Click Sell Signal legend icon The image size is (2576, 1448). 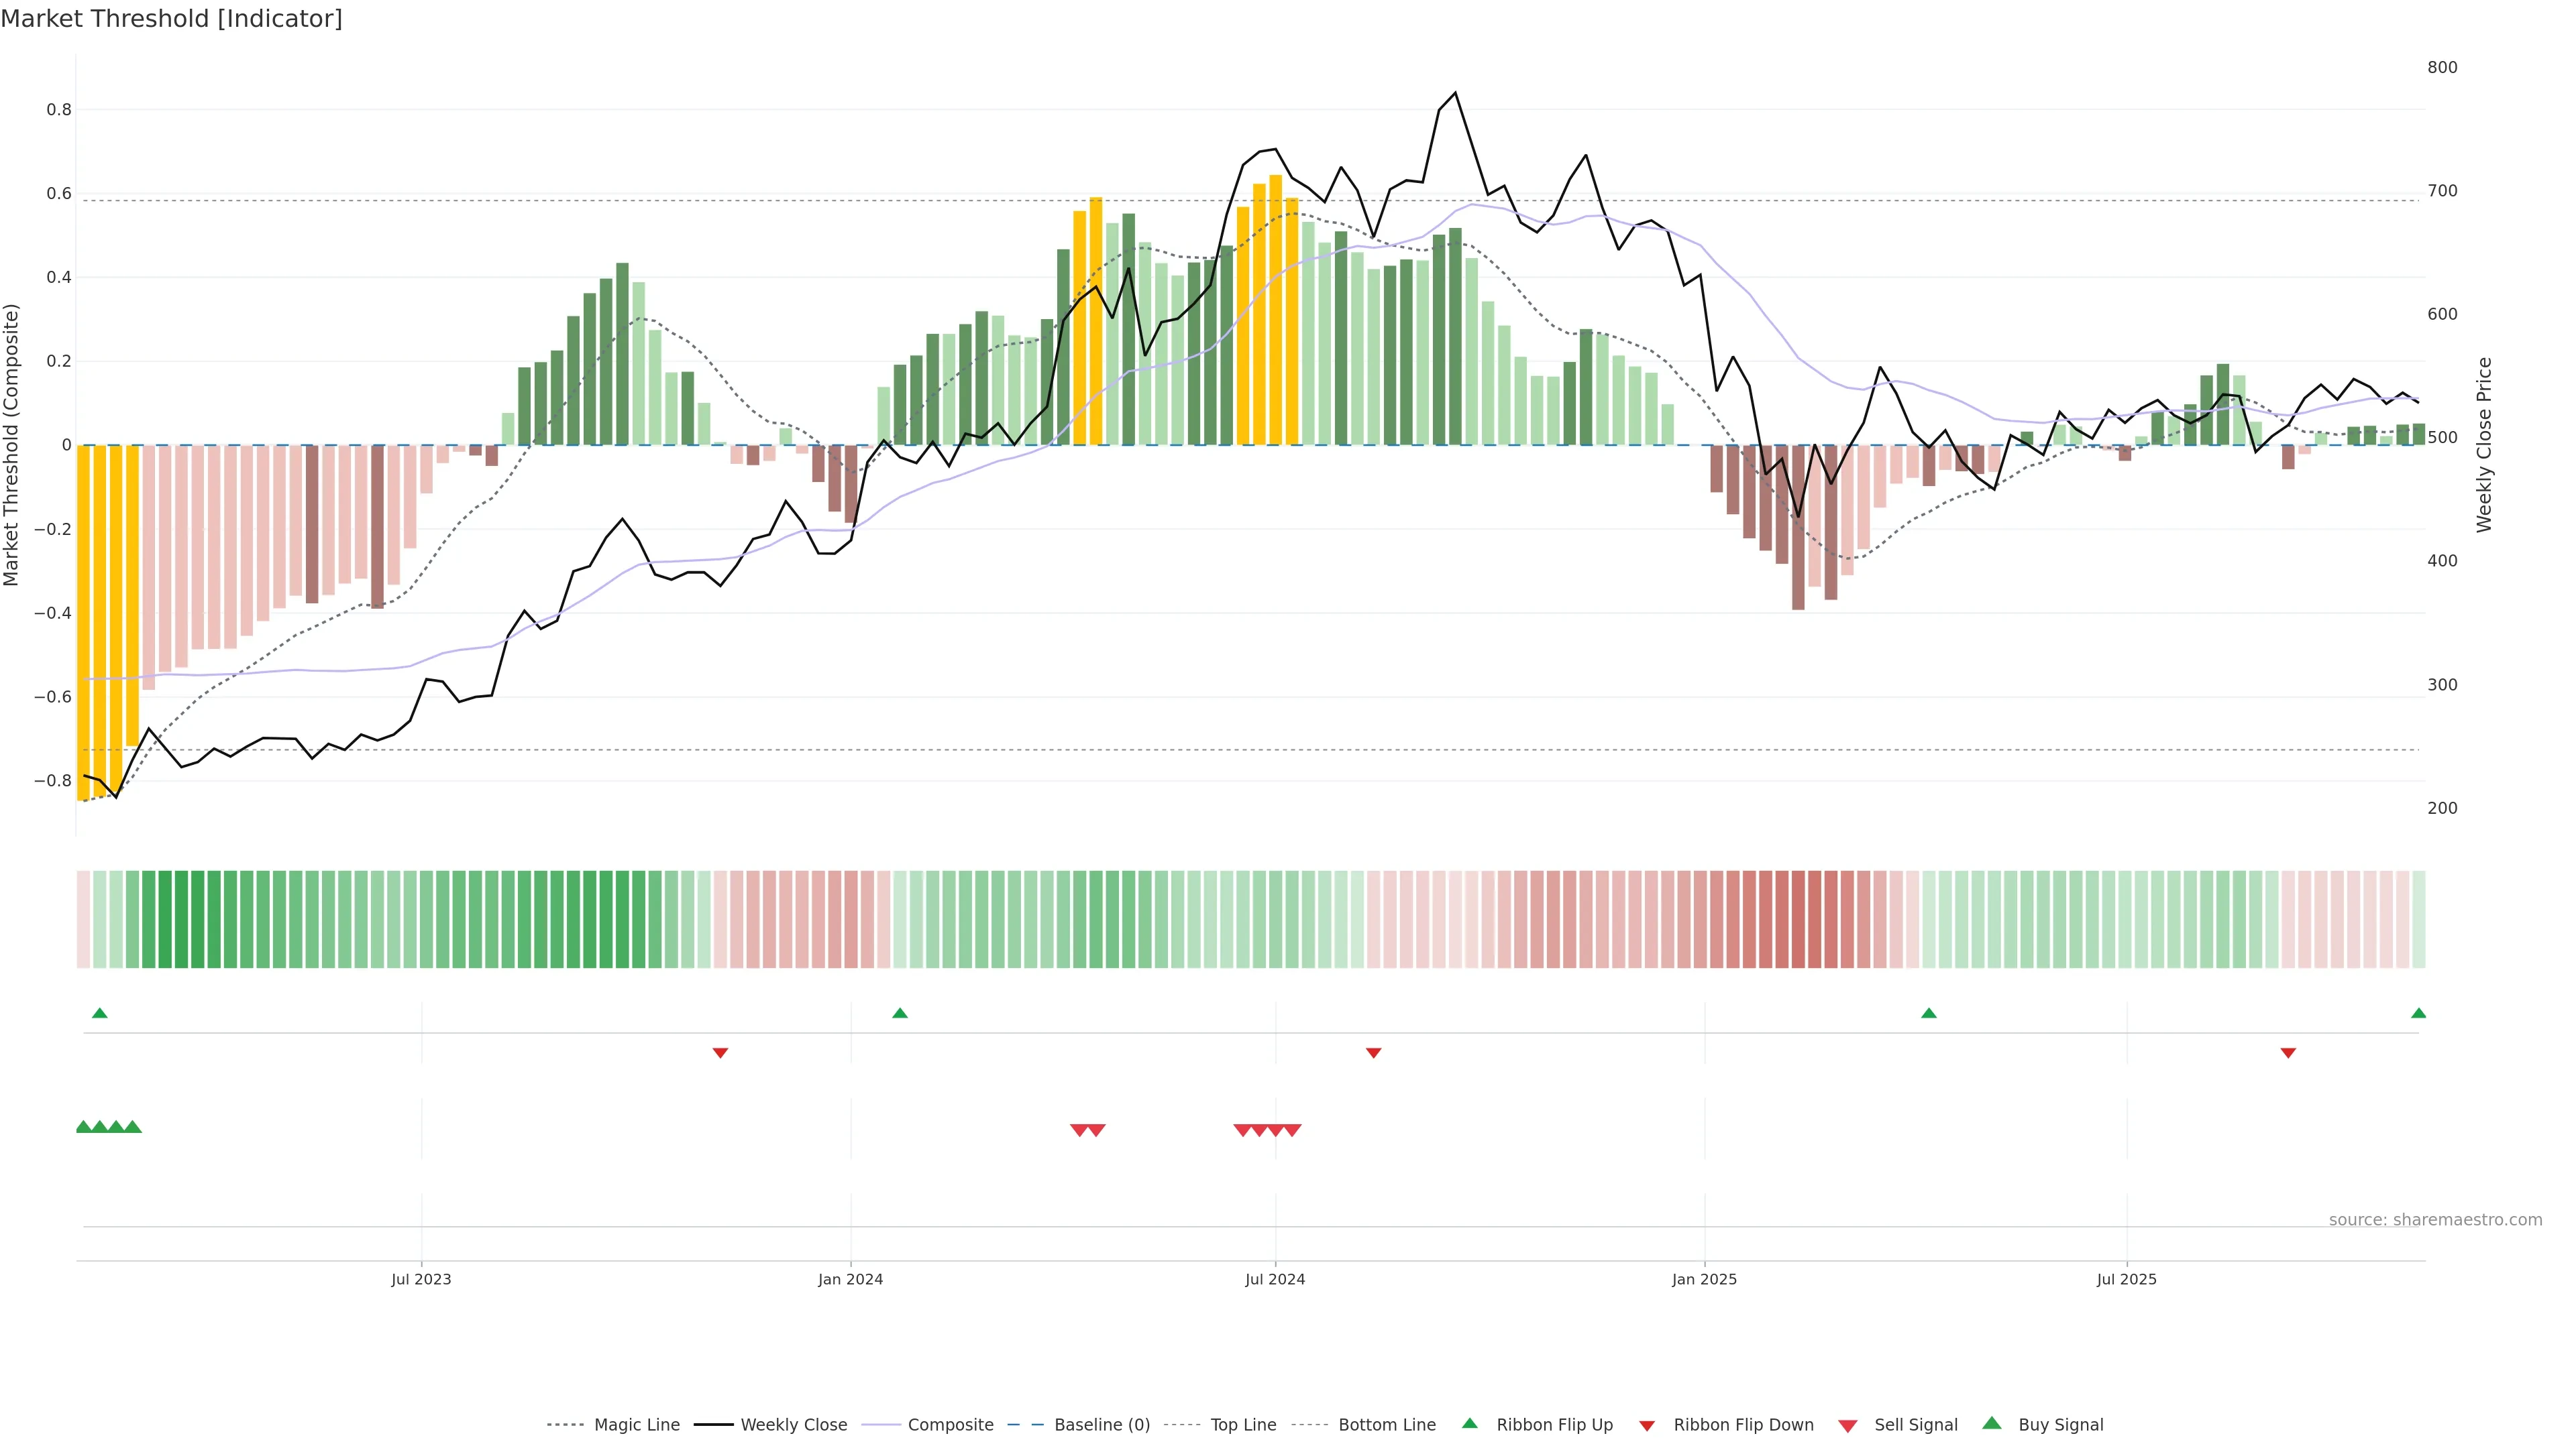click(x=1848, y=1426)
